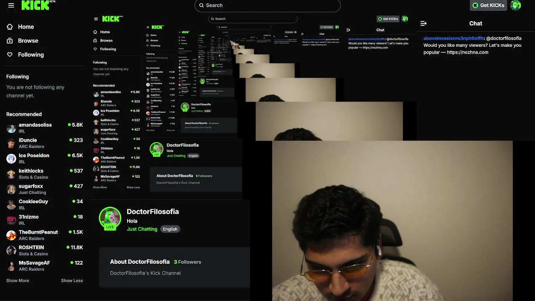Click Show Less under the Recommended list
The image size is (535, 301).
(72, 281)
